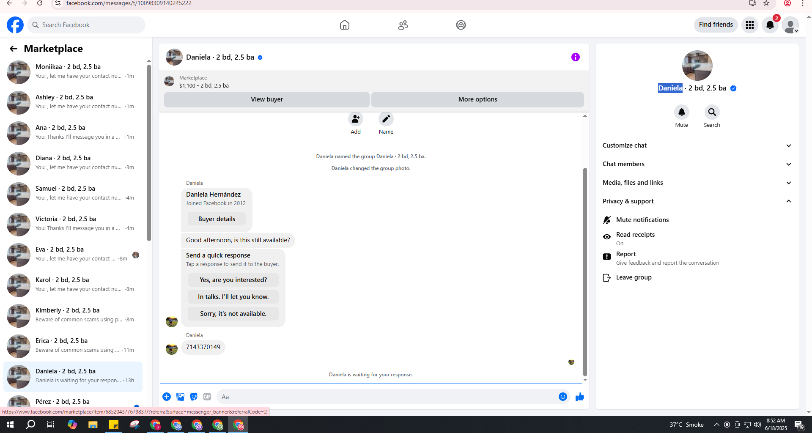Screen dimensions: 812x433
Task: Toggle conversation information purple icon
Action: tap(576, 57)
